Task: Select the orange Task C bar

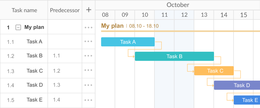Action: point(214,71)
